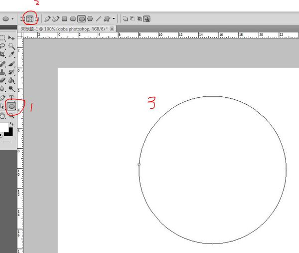This screenshot has height=253, width=299.
Task: Choose Rectangle shape in options bar
Action: click(64, 18)
